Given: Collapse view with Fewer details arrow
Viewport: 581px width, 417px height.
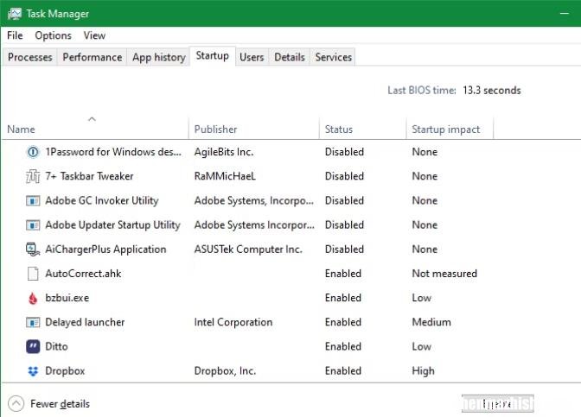Looking at the screenshot, I should click(x=16, y=404).
